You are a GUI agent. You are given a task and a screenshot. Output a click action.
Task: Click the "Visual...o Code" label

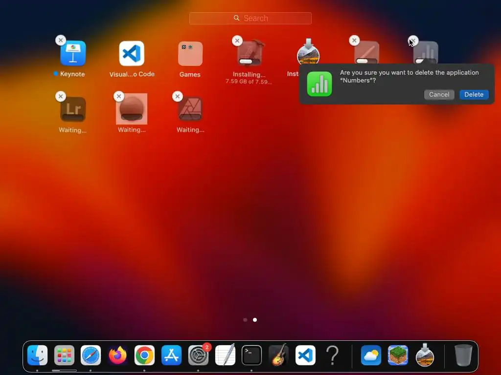coord(132,74)
